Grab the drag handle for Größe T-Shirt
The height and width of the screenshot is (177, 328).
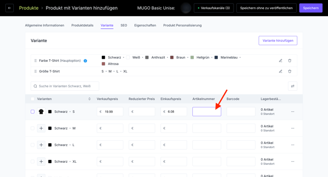tap(35, 71)
